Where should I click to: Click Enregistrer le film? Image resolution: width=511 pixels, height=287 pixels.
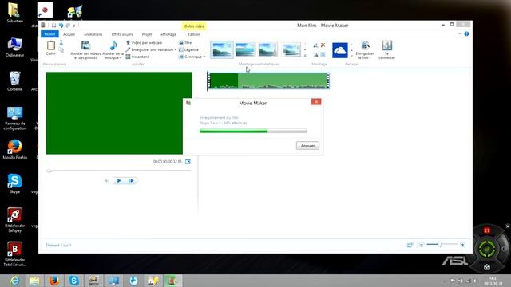365,49
